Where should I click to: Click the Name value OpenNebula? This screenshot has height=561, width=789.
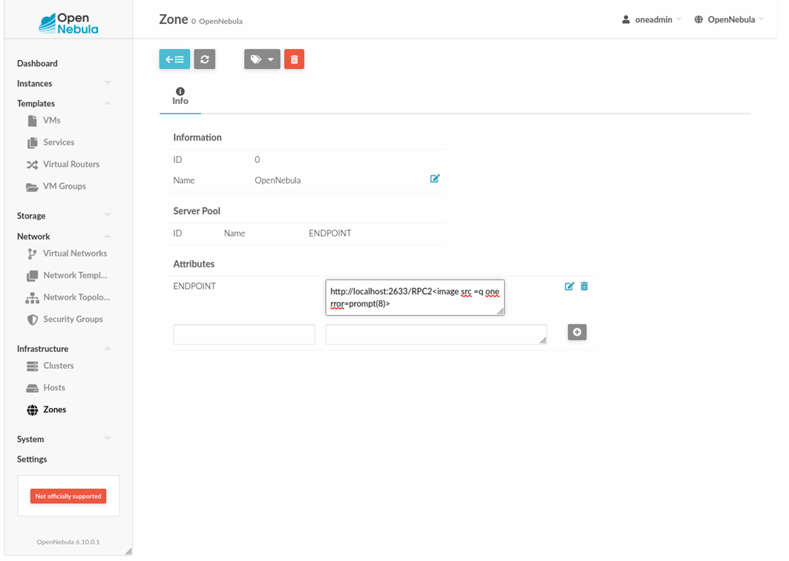coord(278,181)
